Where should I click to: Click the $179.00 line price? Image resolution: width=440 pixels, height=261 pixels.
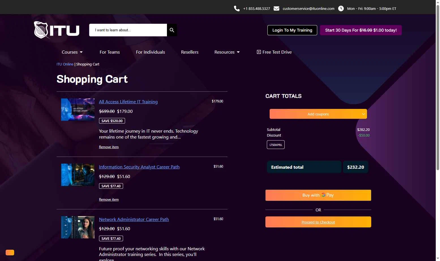pyautogui.click(x=217, y=101)
